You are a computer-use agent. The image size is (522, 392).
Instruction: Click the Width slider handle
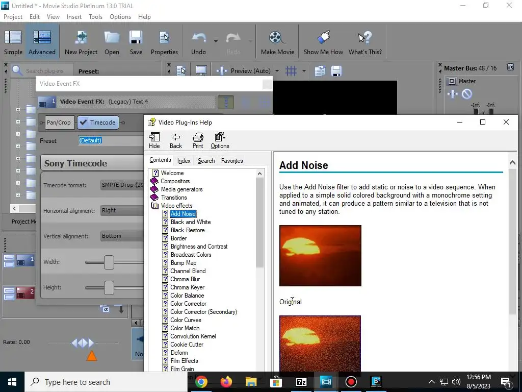[x=109, y=262]
